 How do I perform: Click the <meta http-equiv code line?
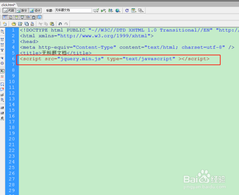127,47
